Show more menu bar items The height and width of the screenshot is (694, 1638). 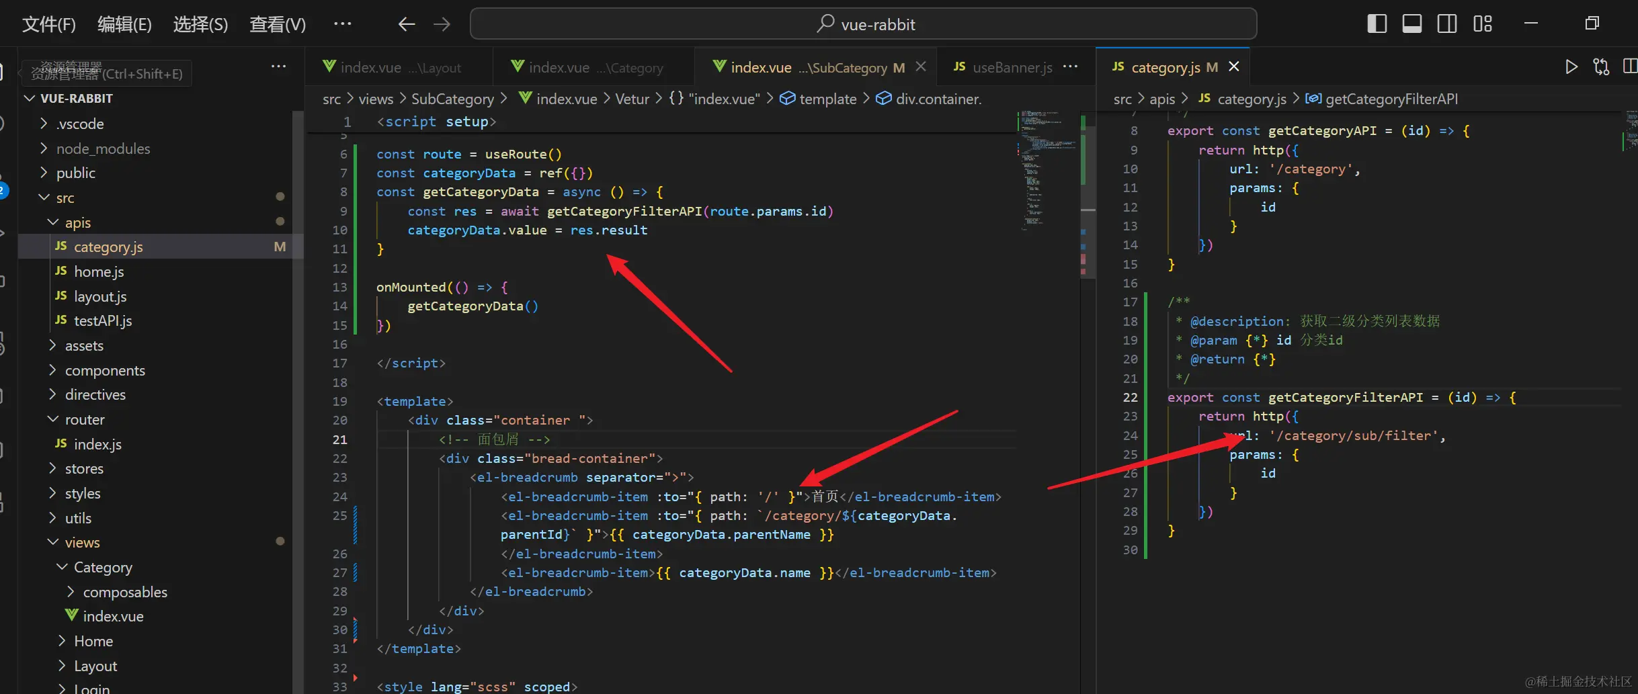342,24
